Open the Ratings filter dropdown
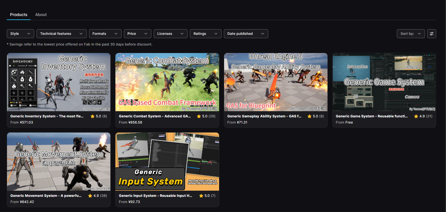The height and width of the screenshot is (212, 446). click(206, 34)
